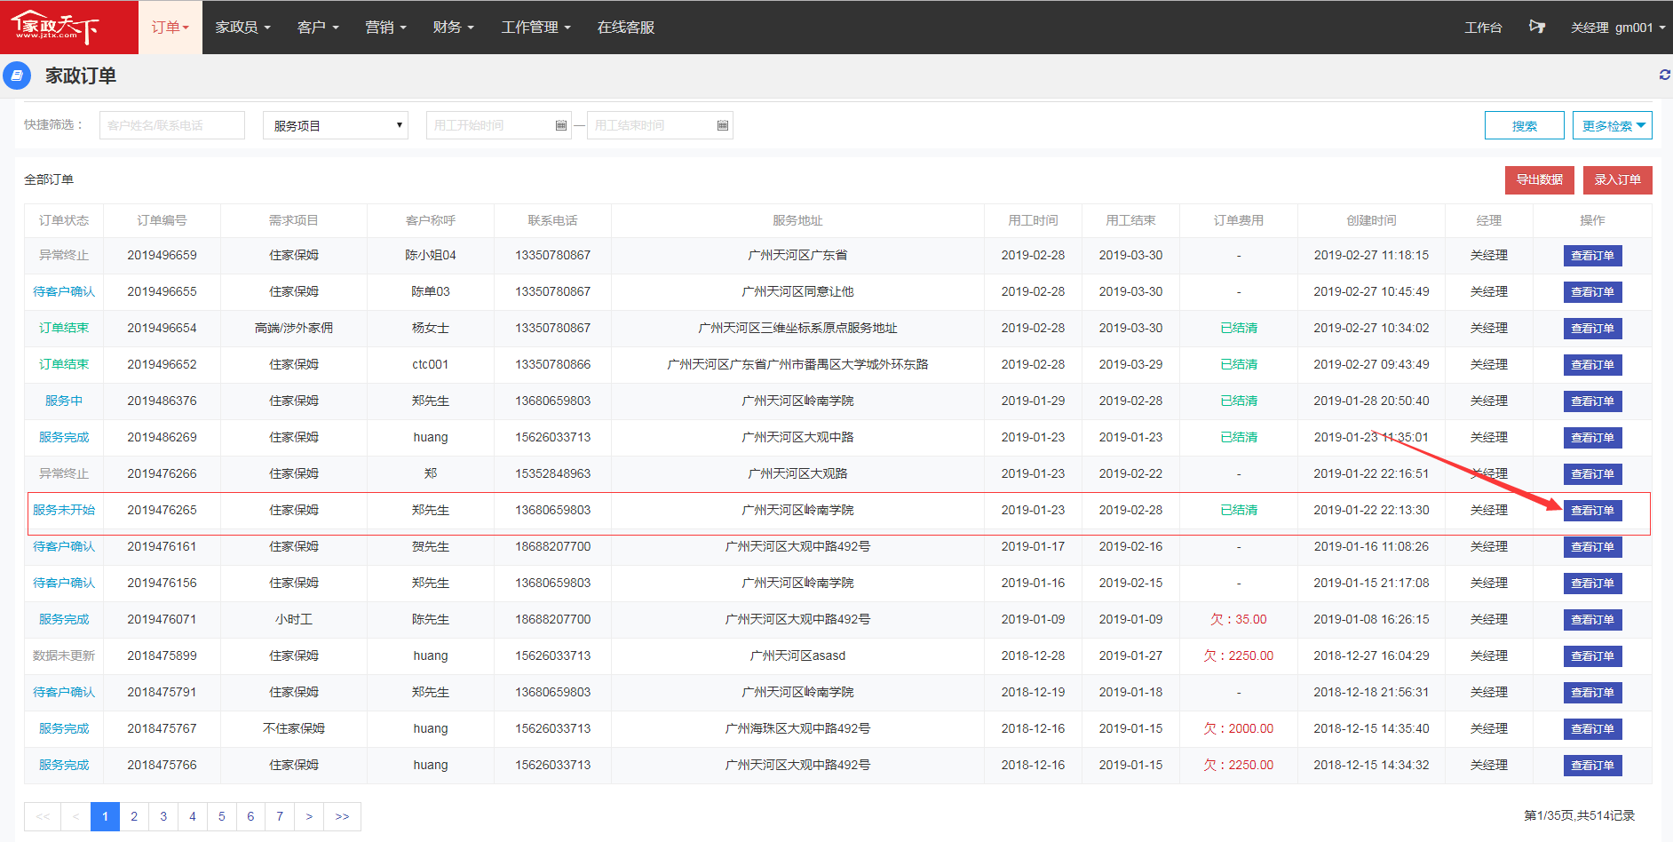The image size is (1673, 842).
Task: Click the 订单状态 column header
Action: click(x=64, y=220)
